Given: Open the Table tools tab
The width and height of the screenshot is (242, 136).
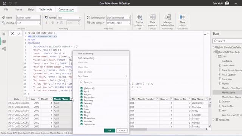Looking at the screenshot, I should 46,9.
